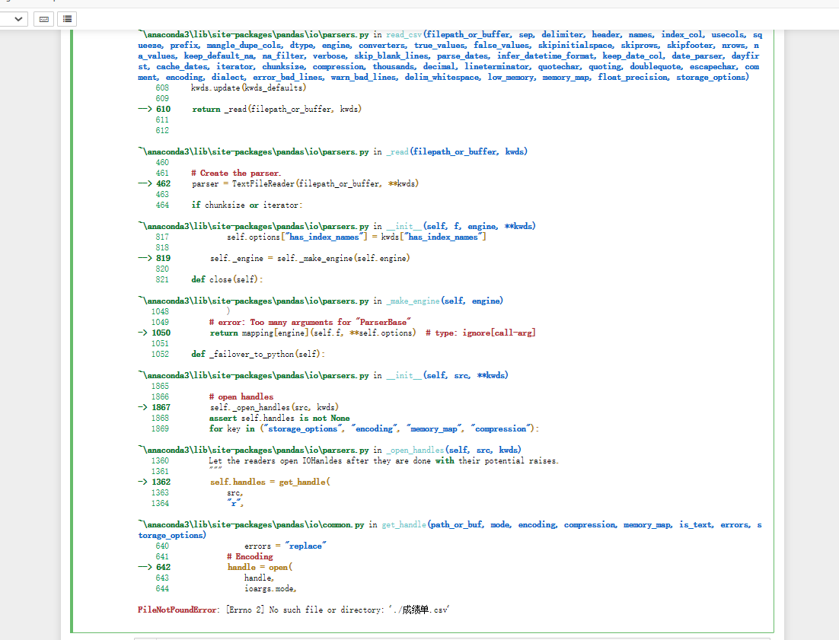Click 'ioargs.mode,' on line 644
Screen dimensions: 839x640
click(x=270, y=589)
